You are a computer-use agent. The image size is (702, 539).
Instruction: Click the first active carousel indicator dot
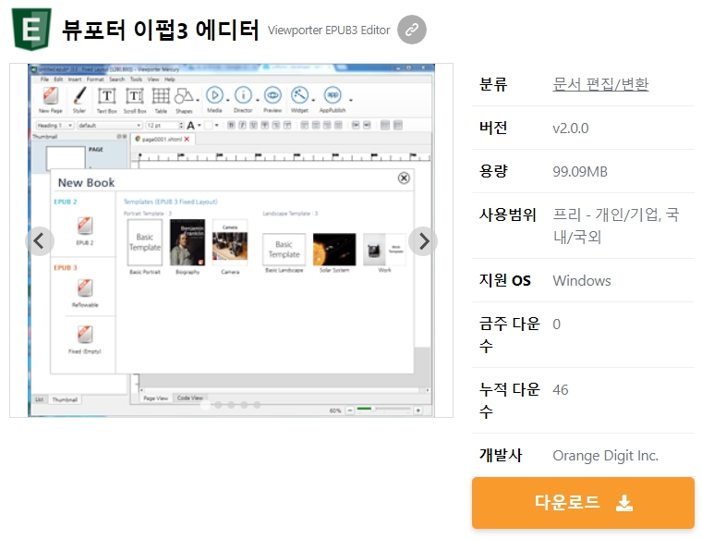(205, 405)
